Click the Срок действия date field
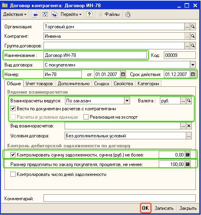Viewport: 201px width, 215px height. [x=177, y=74]
